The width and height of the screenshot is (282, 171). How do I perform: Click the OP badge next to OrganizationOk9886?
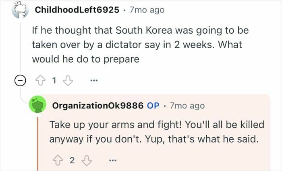point(153,106)
